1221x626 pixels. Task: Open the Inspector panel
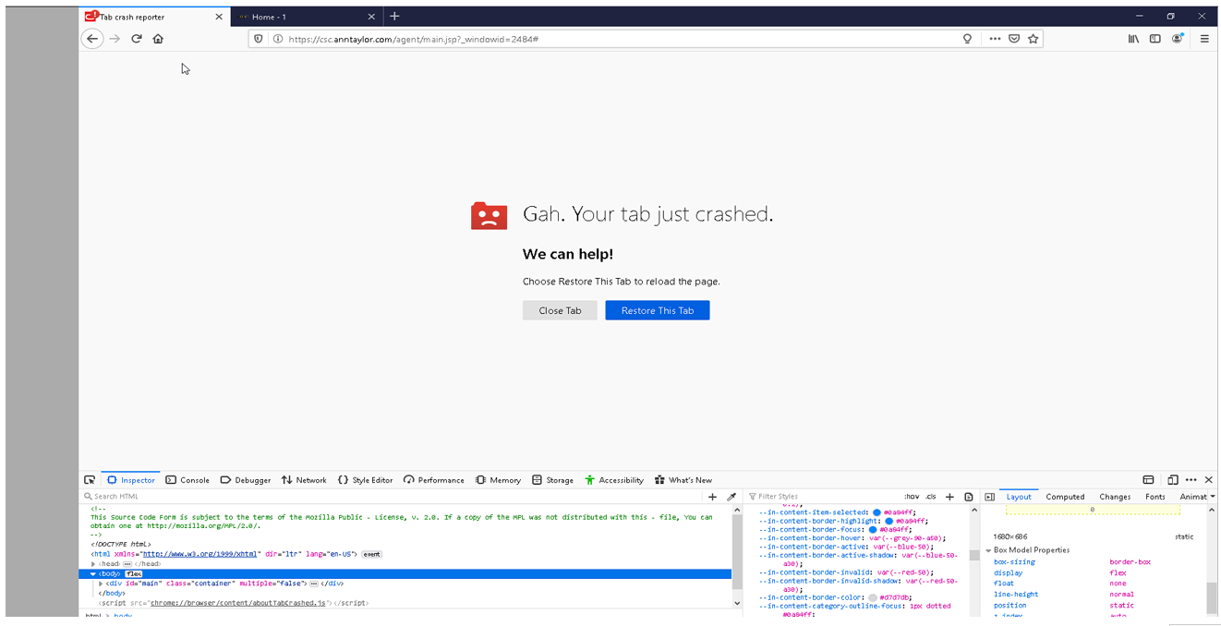[x=131, y=480]
